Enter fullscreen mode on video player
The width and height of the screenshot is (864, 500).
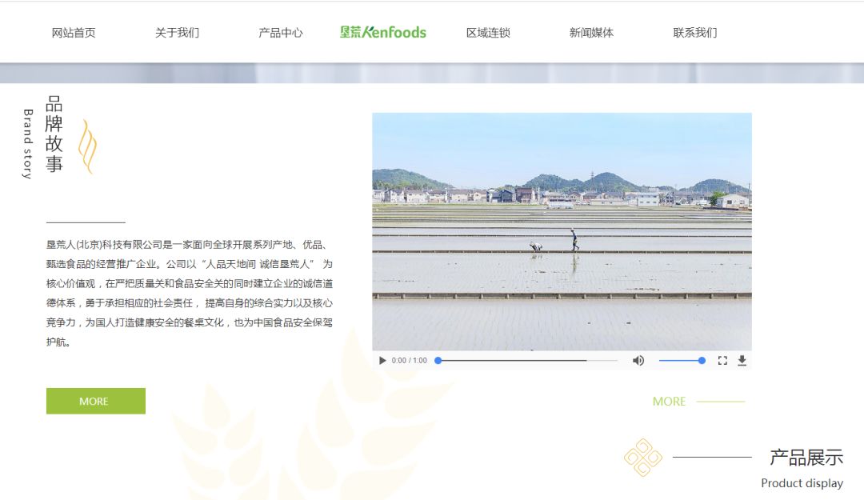(722, 361)
